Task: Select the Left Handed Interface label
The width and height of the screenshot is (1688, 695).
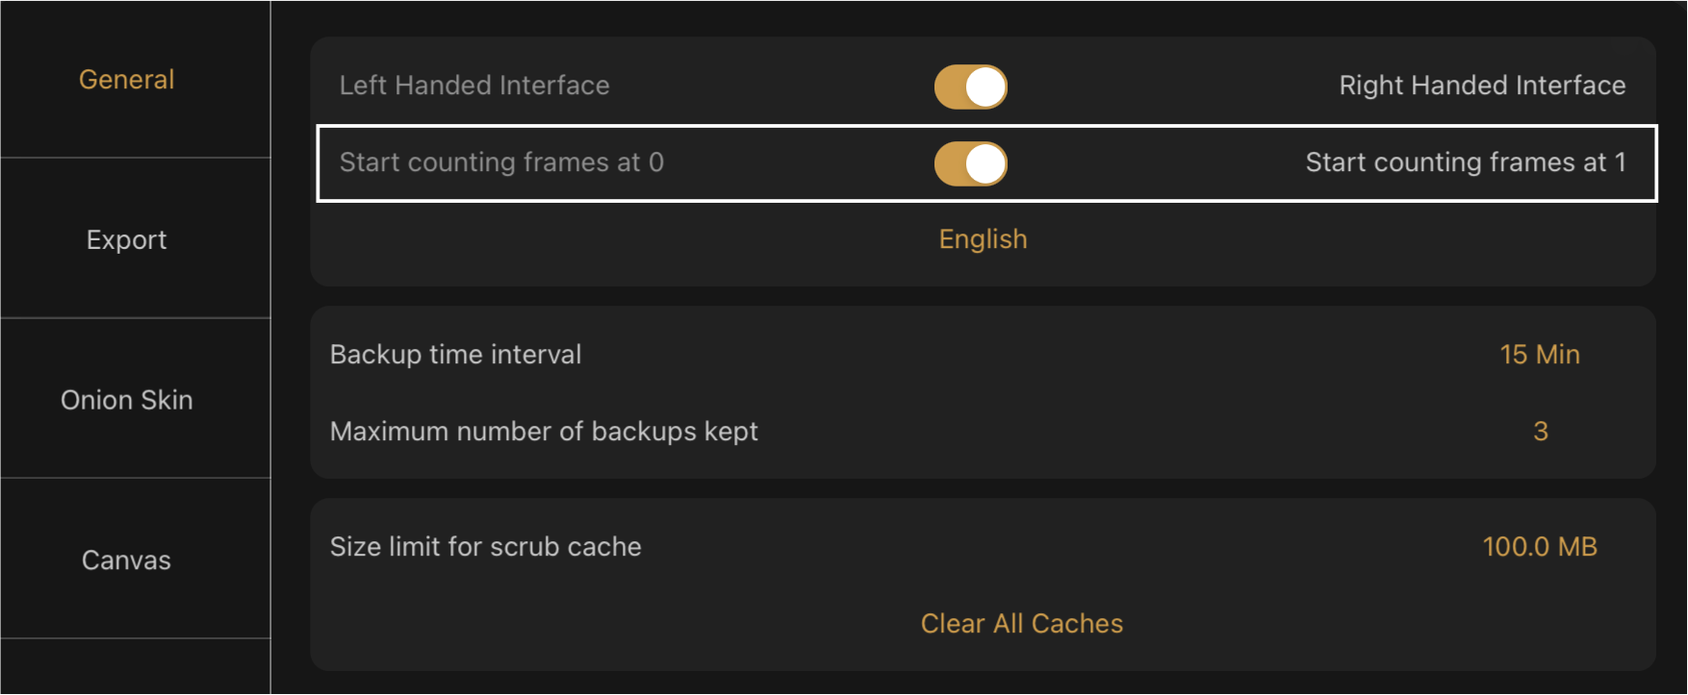Action: pos(473,86)
